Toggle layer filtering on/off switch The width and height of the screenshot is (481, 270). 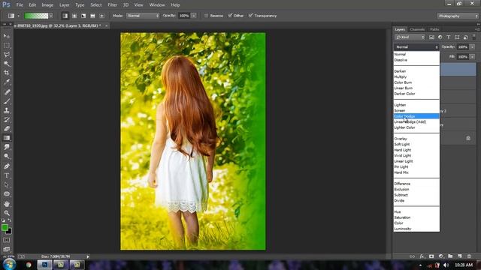pos(474,37)
